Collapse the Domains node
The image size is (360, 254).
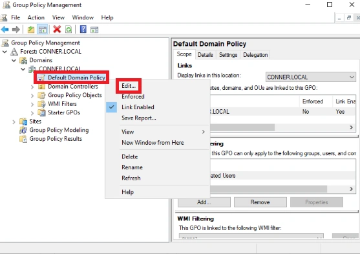coord(14,60)
